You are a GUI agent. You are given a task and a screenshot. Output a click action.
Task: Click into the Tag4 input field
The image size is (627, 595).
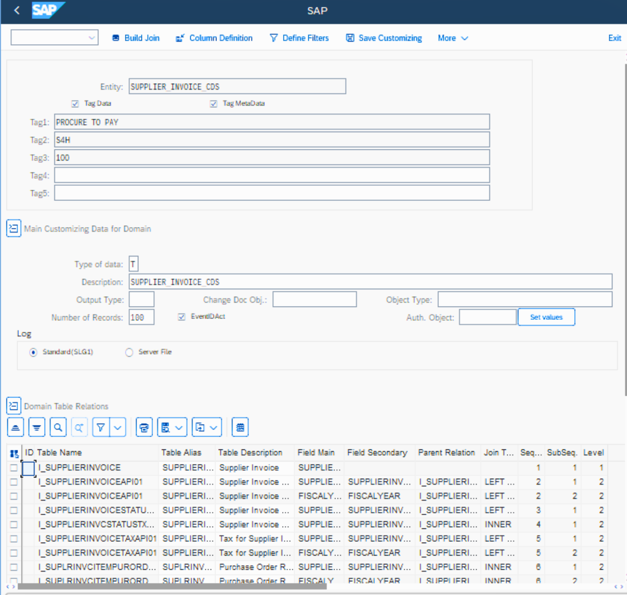[x=271, y=175]
